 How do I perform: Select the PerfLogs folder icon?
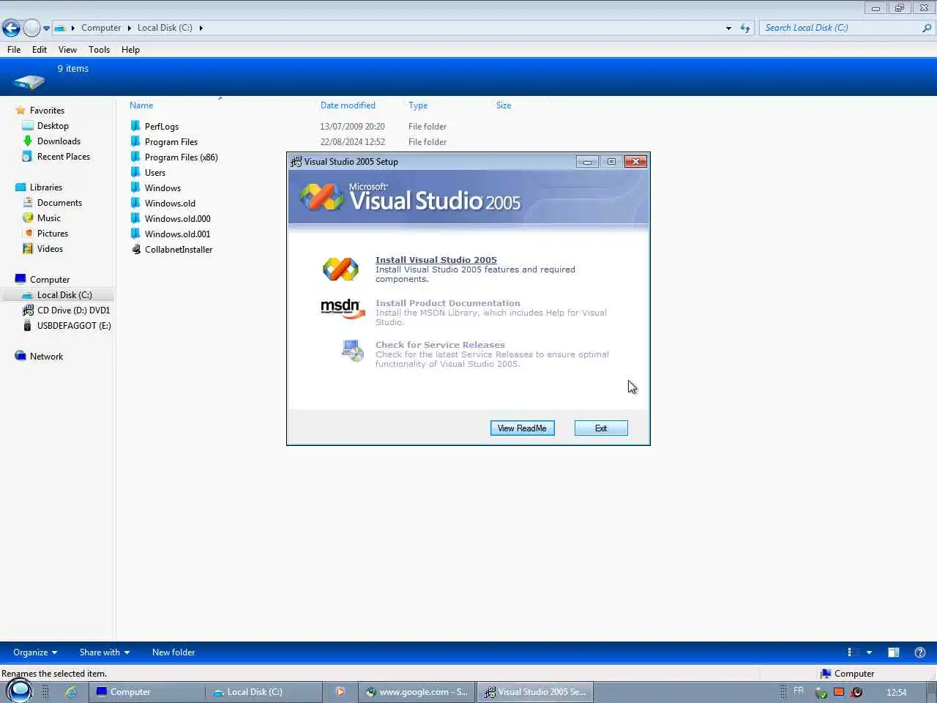pyautogui.click(x=135, y=126)
